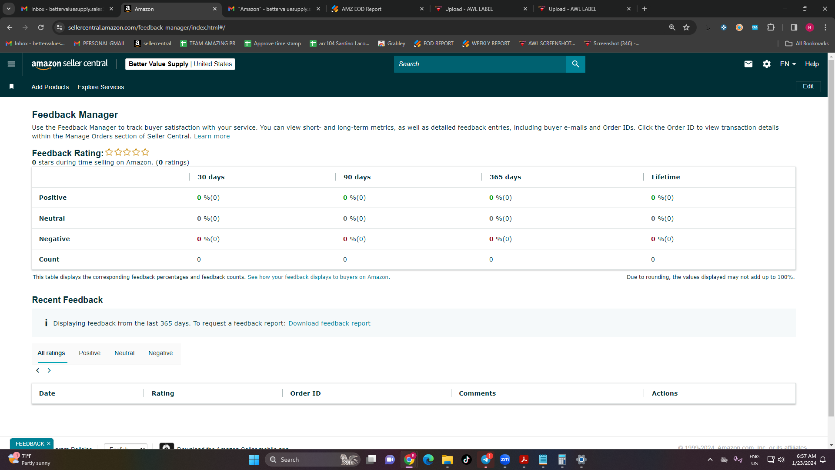Click the Lifetime column header

pyautogui.click(x=665, y=177)
